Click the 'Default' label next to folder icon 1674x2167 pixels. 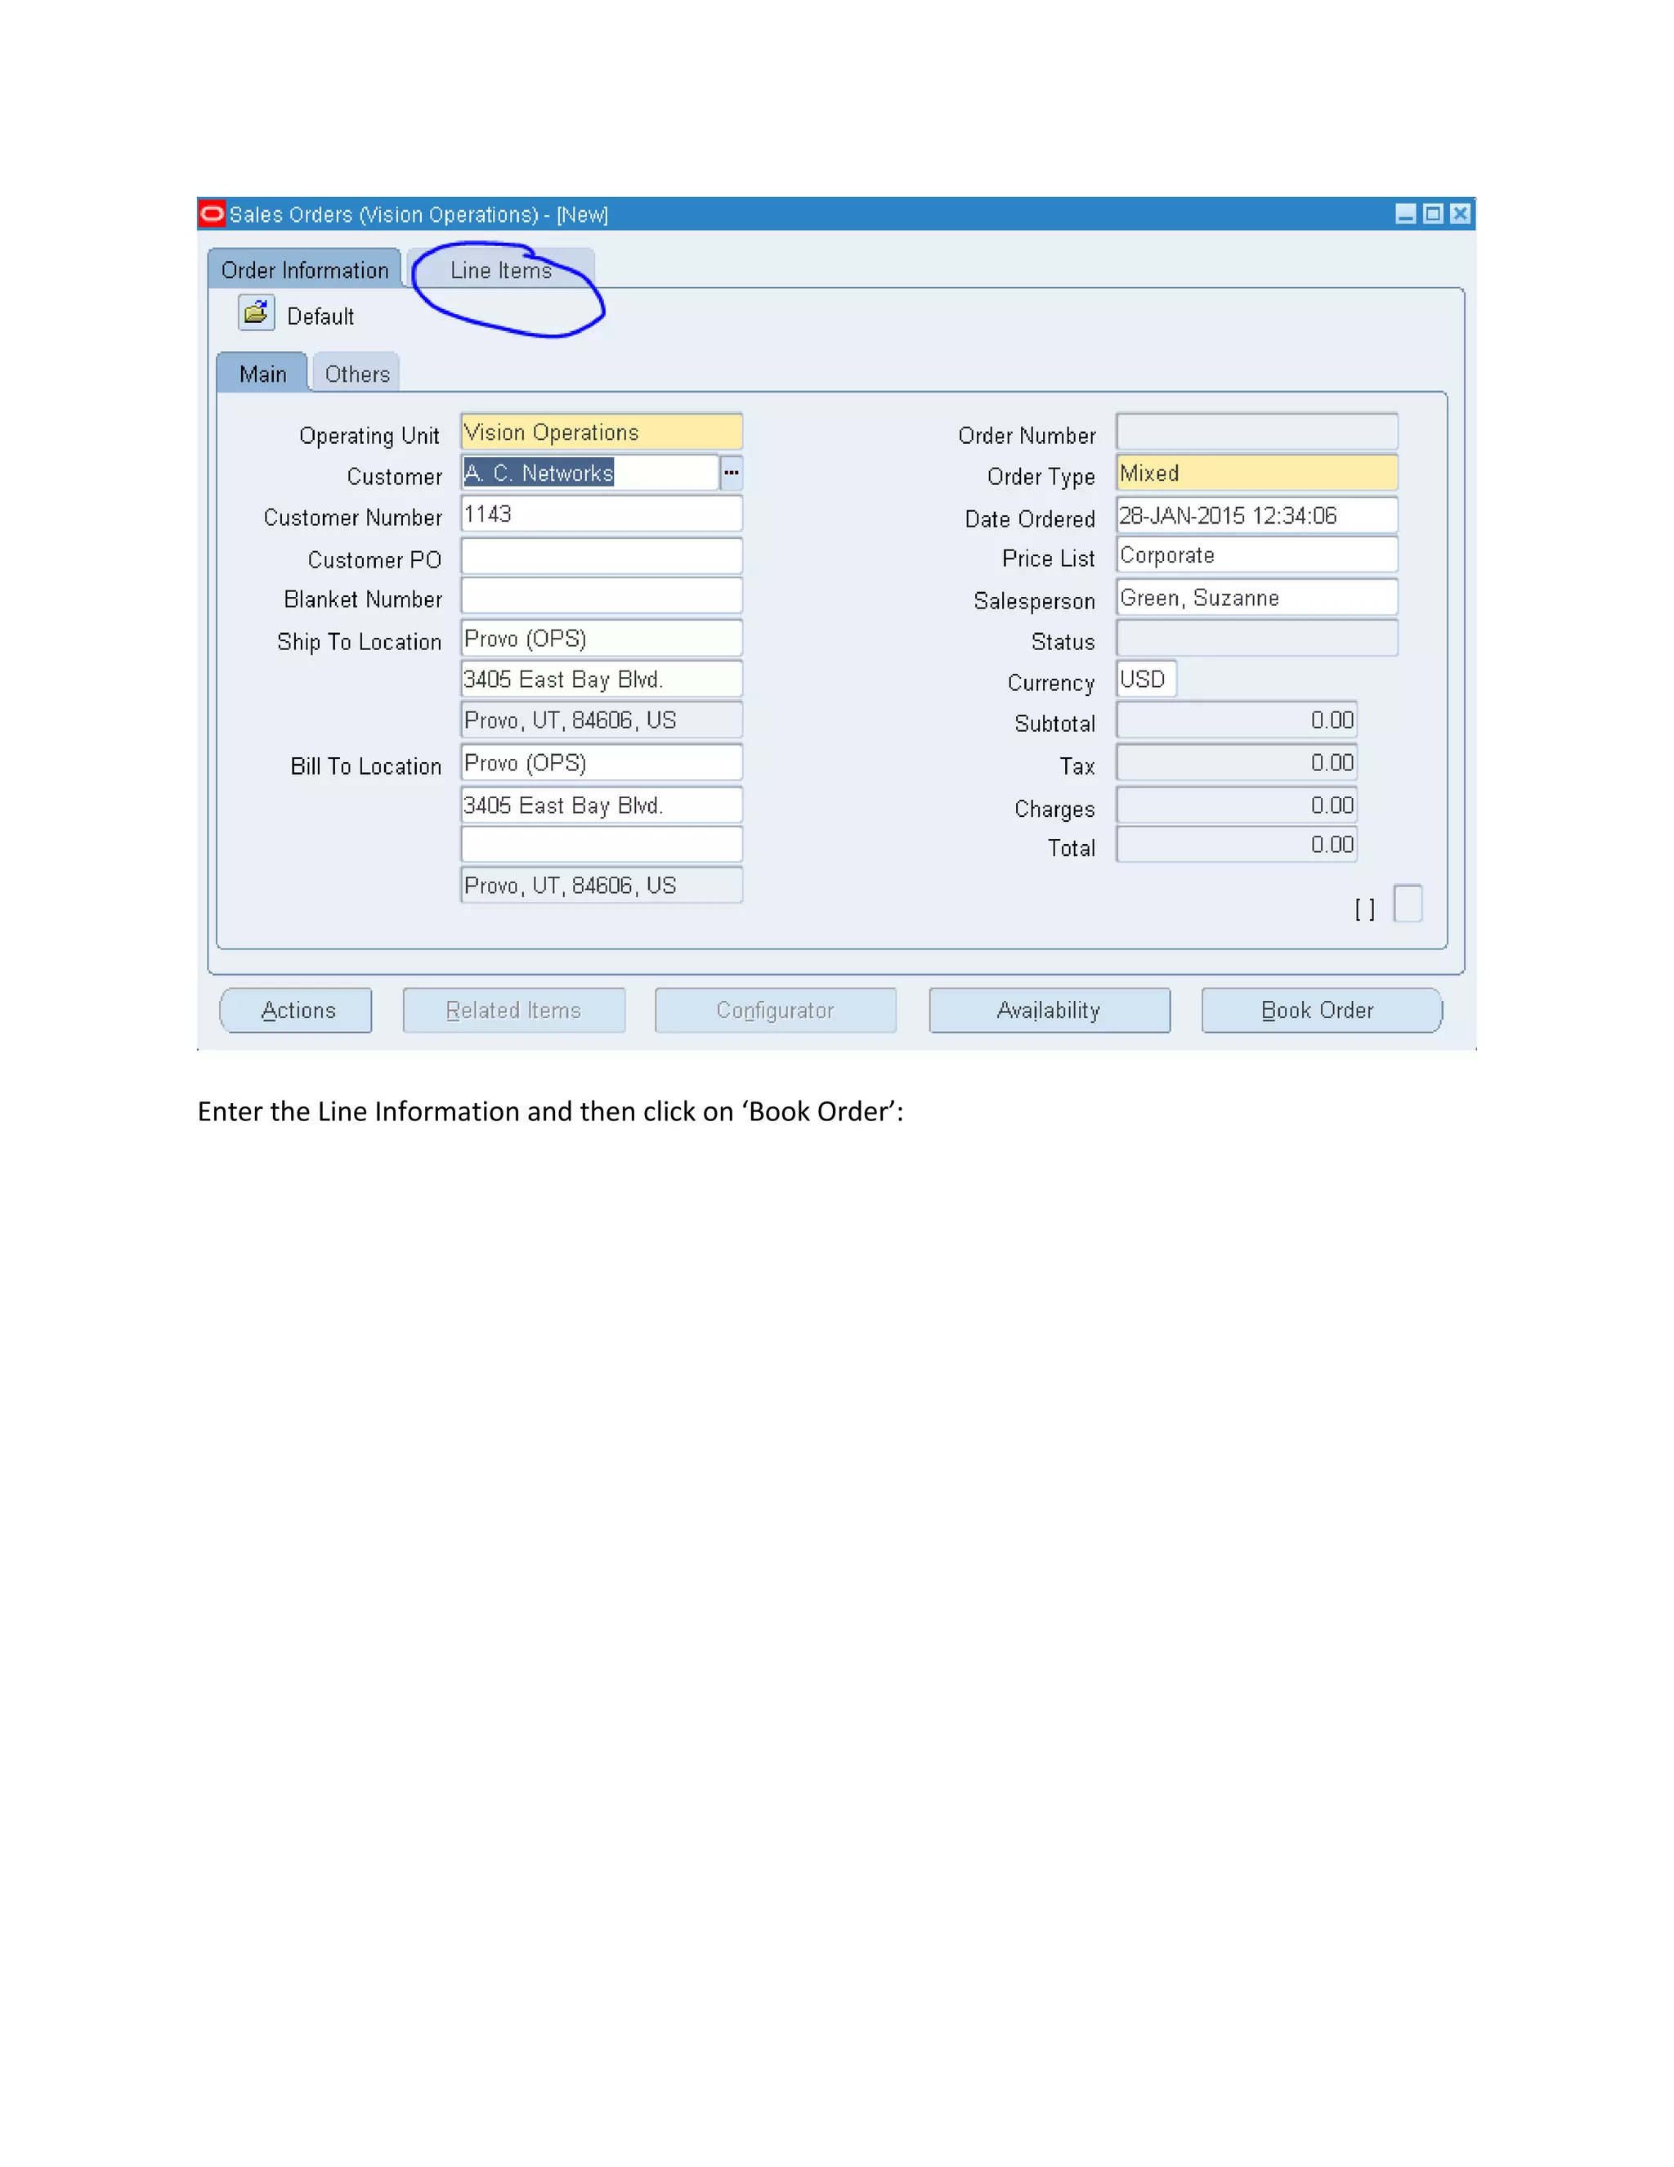[320, 316]
